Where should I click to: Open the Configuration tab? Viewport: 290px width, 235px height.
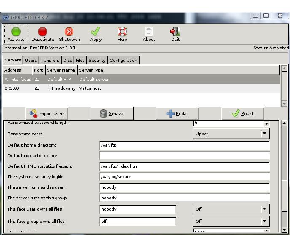pyautogui.click(x=124, y=60)
